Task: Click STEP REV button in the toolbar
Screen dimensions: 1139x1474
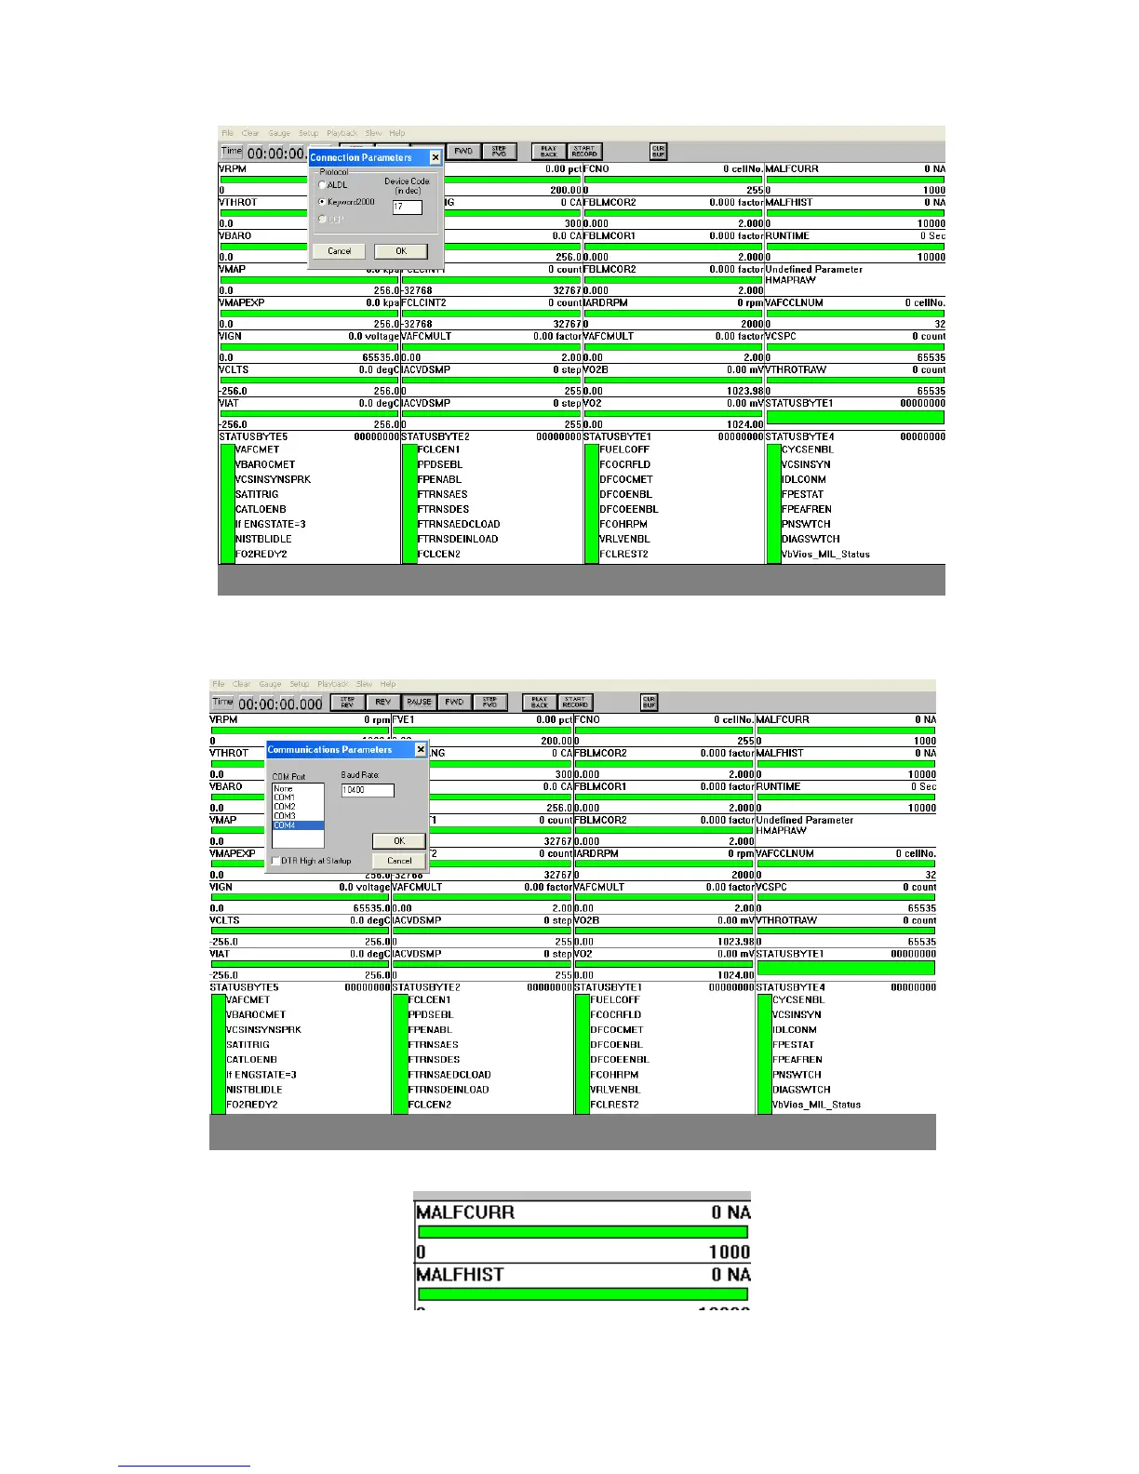Action: 347,703
